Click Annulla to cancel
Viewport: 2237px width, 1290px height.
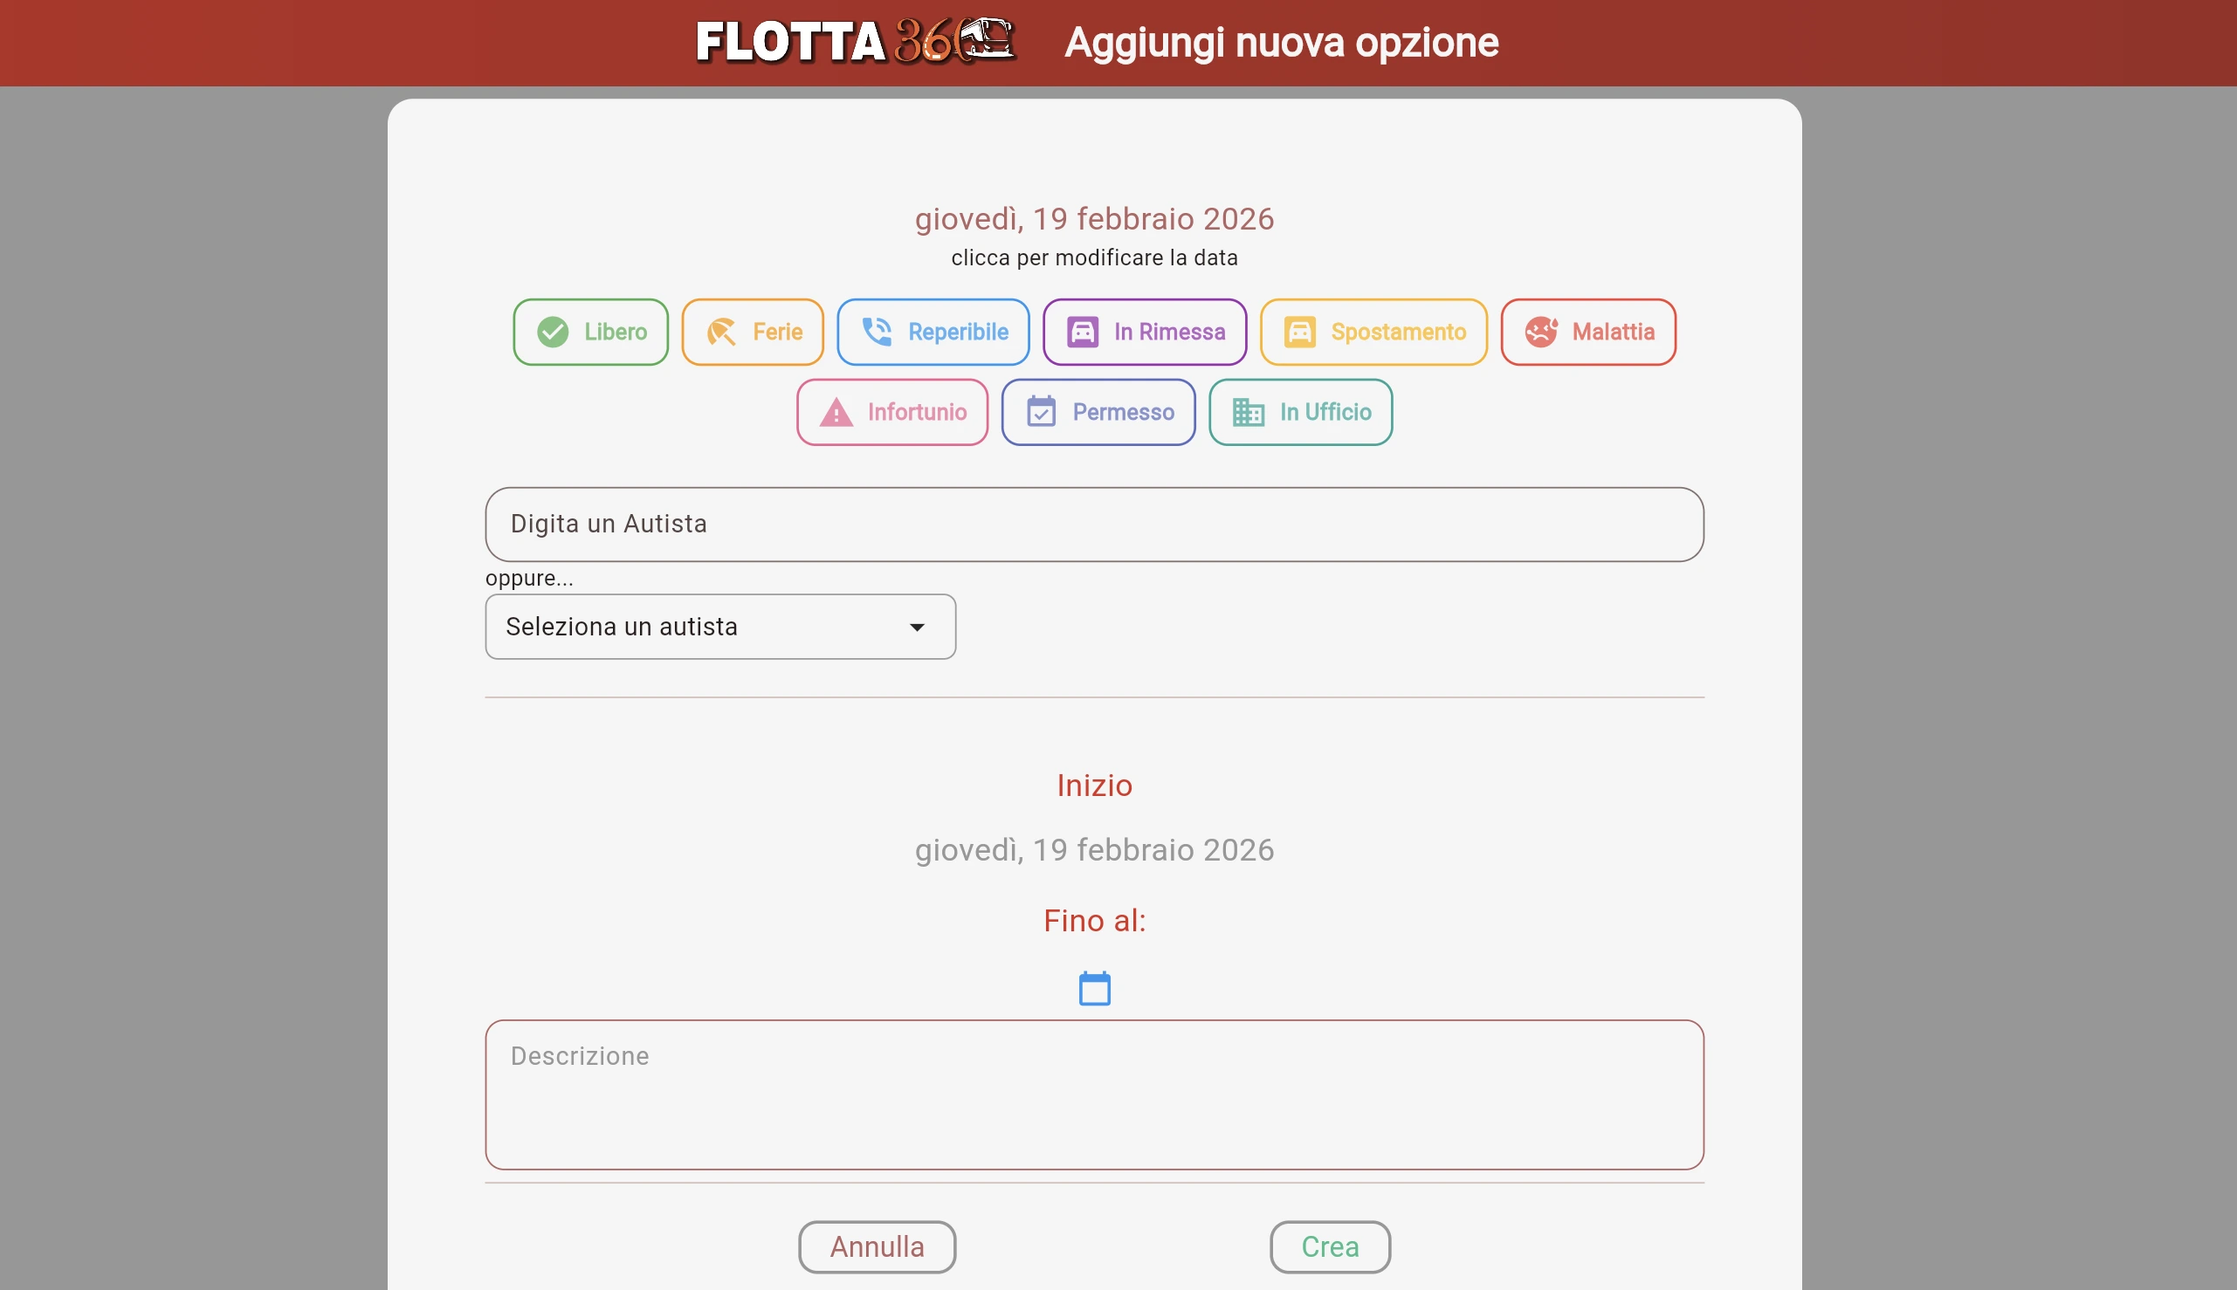(877, 1245)
